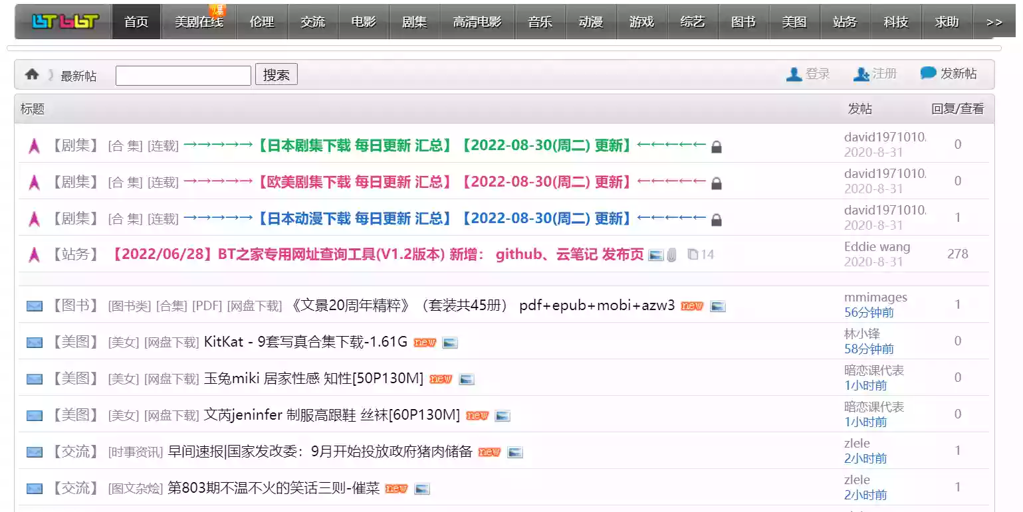
Task: Select the 图书 category tab
Action: pos(743,21)
